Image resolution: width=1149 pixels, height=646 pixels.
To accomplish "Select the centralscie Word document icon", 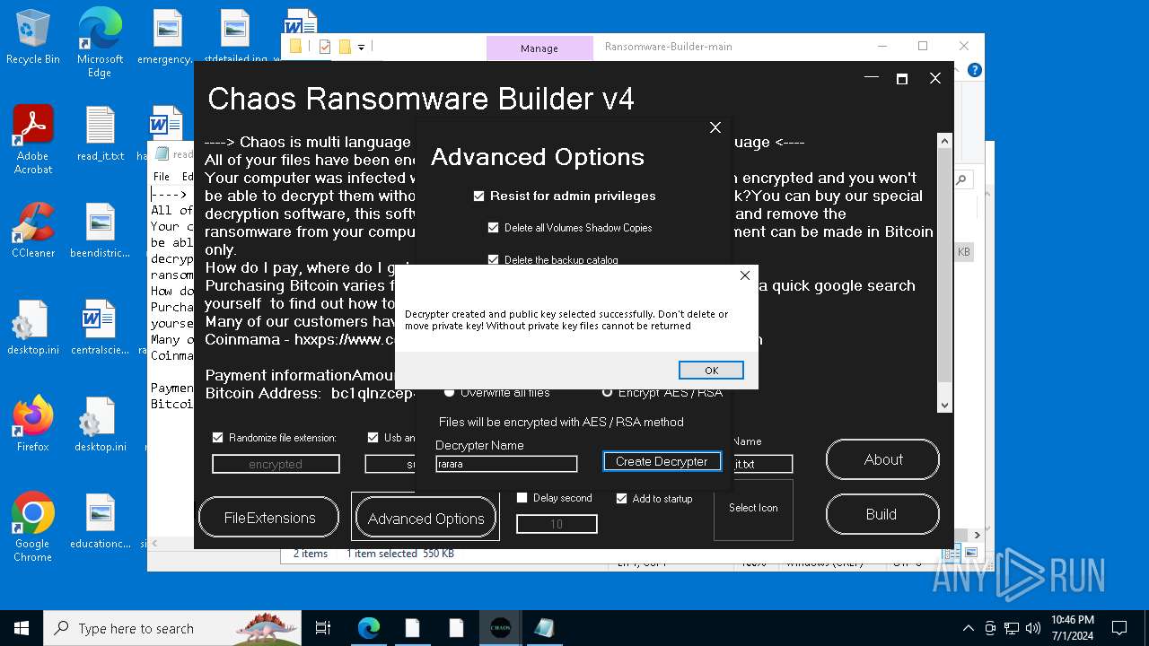I will (100, 327).
